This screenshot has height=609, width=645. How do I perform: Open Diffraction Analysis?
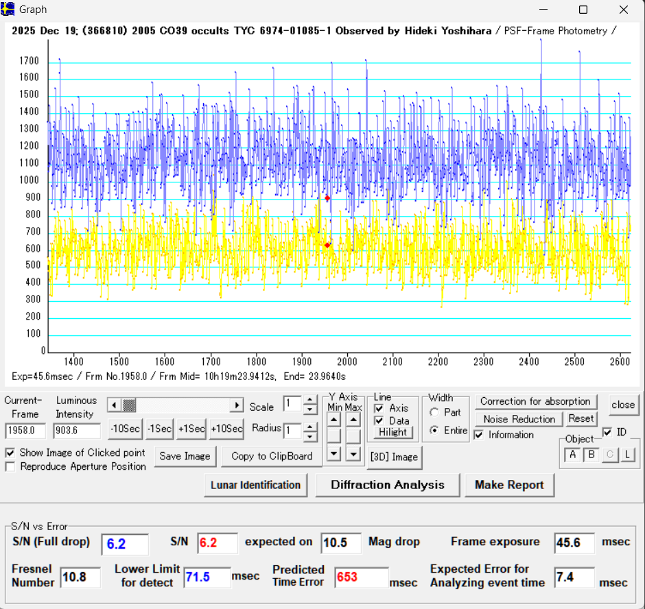pos(387,485)
